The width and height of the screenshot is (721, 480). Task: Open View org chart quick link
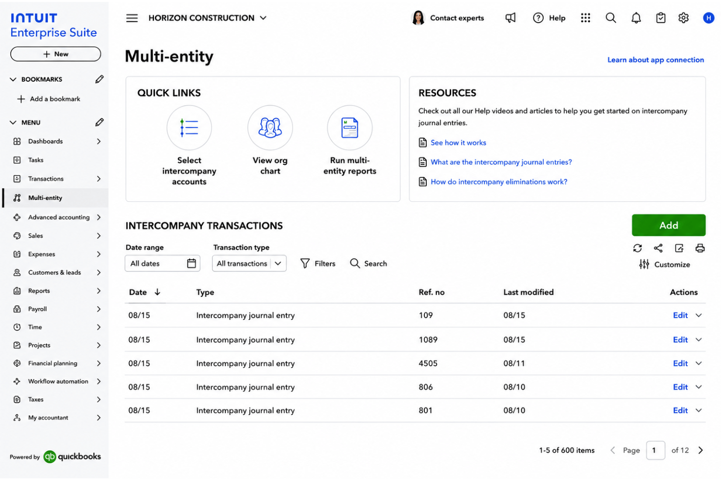pyautogui.click(x=270, y=141)
